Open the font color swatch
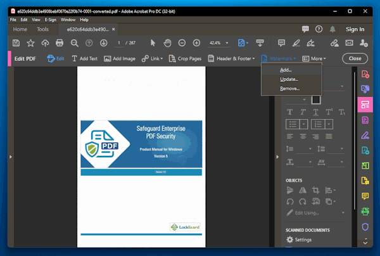Image resolution: width=380 pixels, height=256 pixels. pos(316,100)
